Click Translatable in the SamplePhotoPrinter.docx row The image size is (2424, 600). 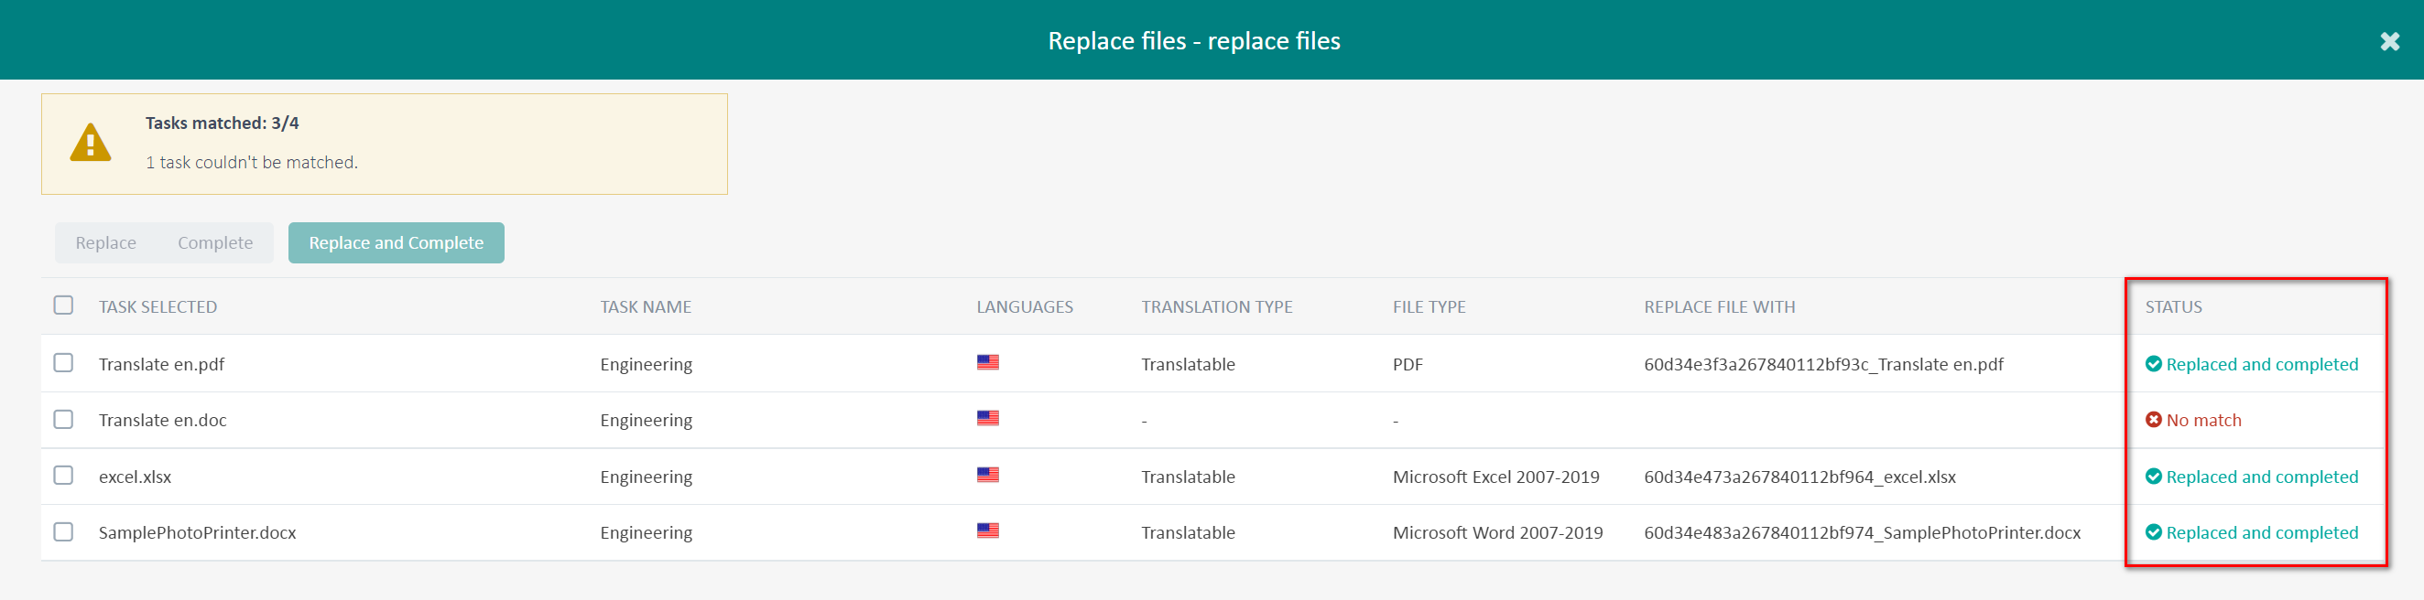(x=1189, y=533)
